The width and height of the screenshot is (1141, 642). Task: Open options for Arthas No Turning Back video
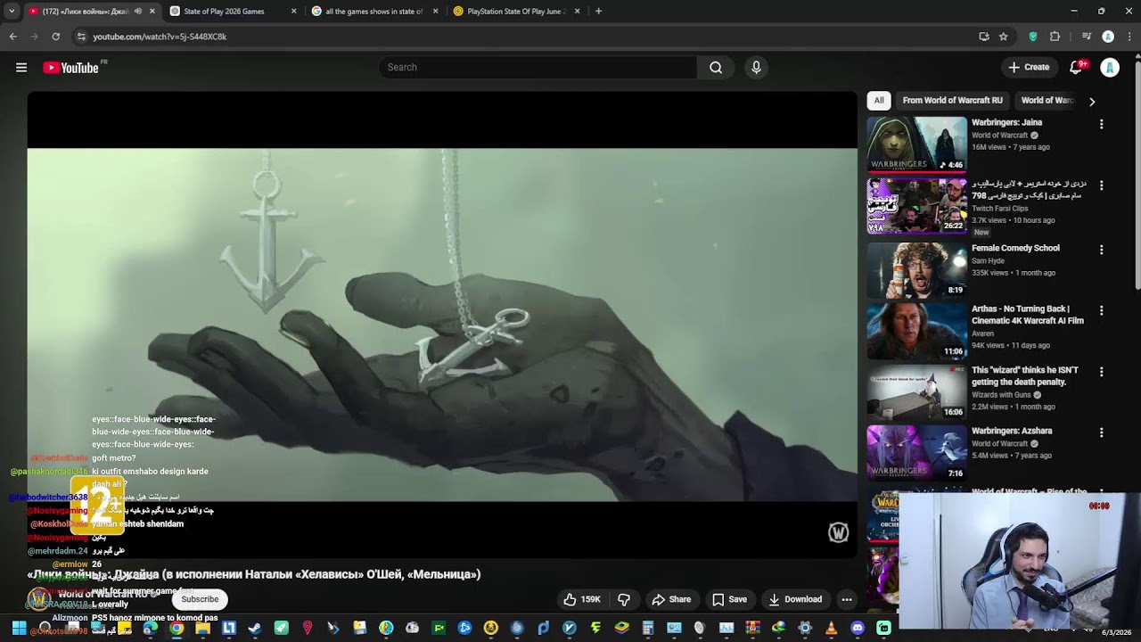click(x=1101, y=310)
